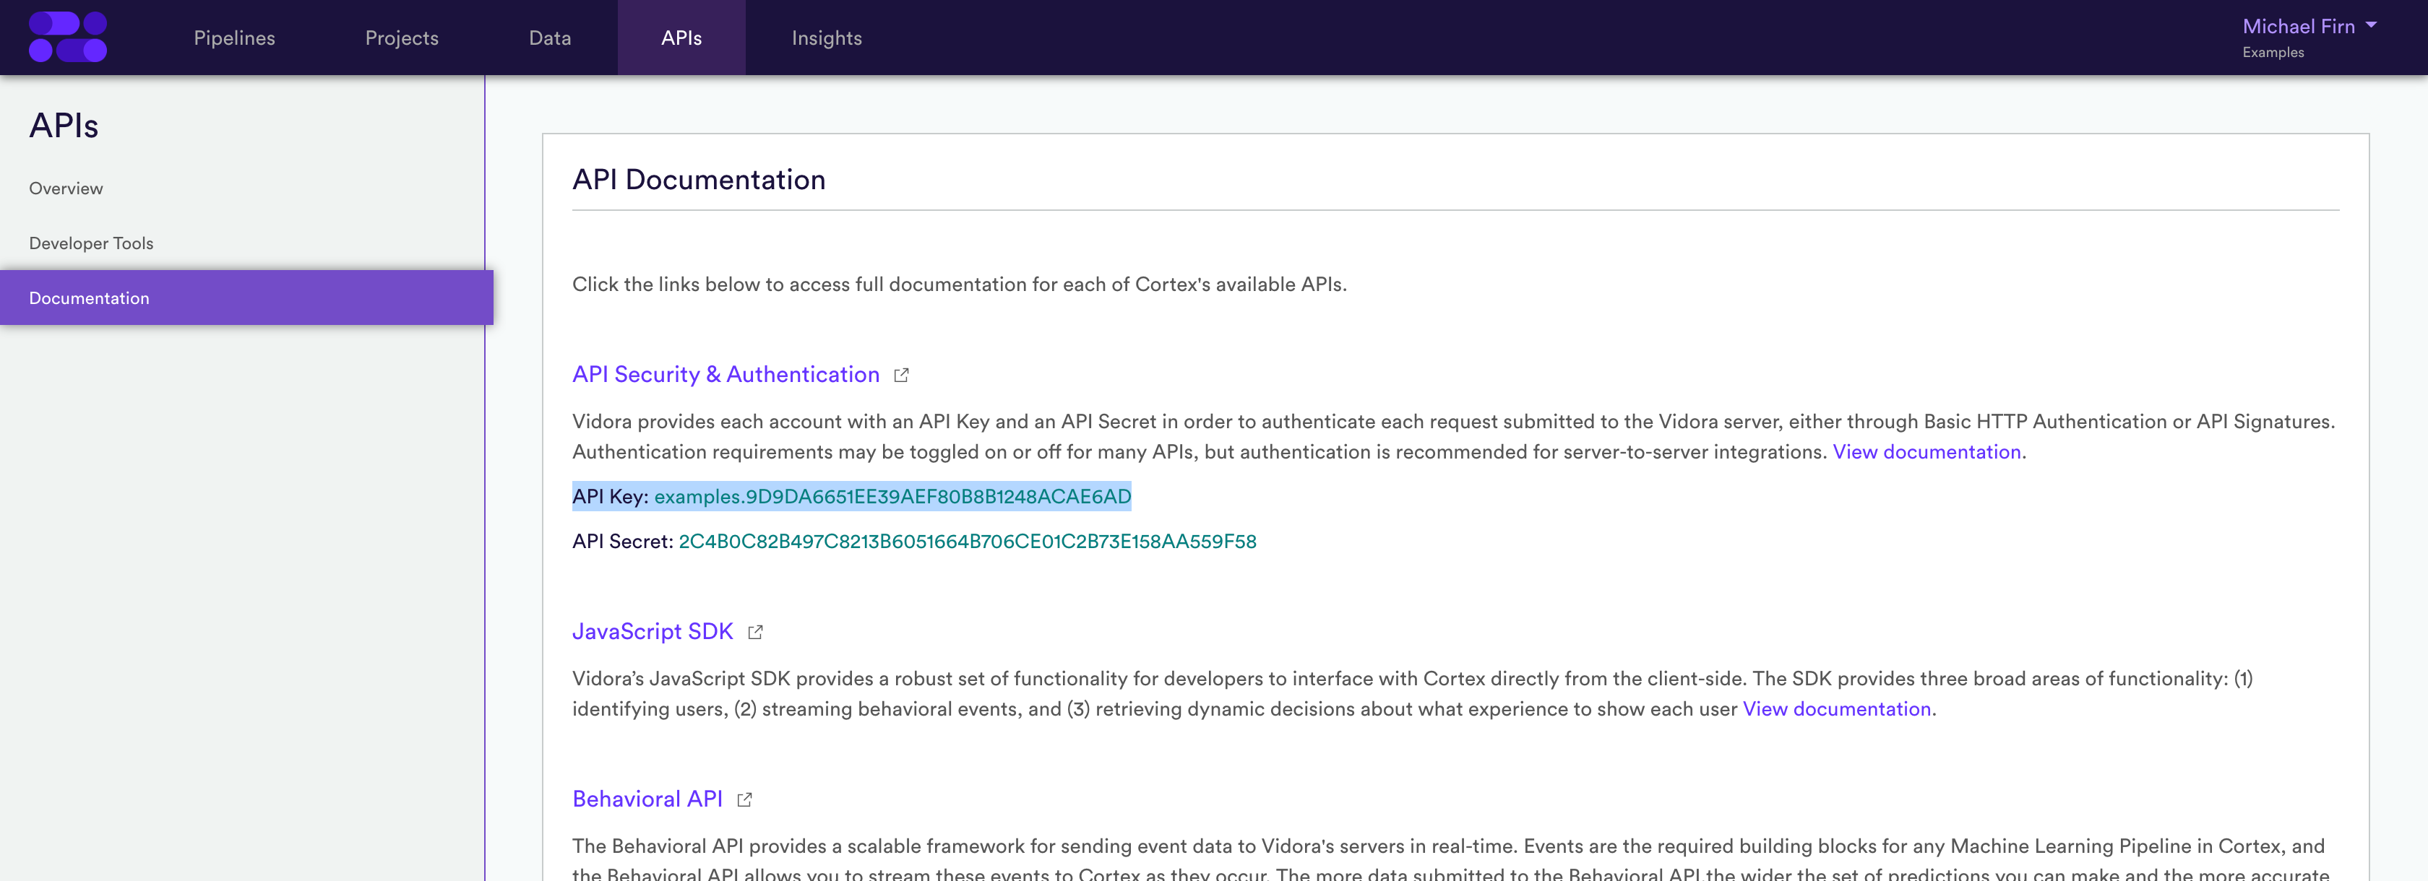Open the API Security & Authentication link

point(726,374)
